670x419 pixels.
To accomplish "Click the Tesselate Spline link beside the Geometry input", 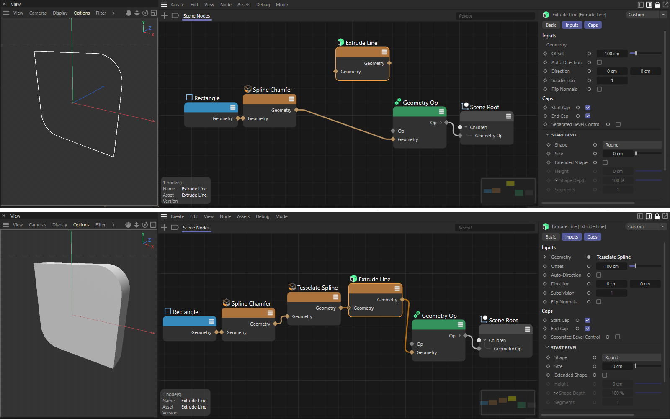I will 613,257.
